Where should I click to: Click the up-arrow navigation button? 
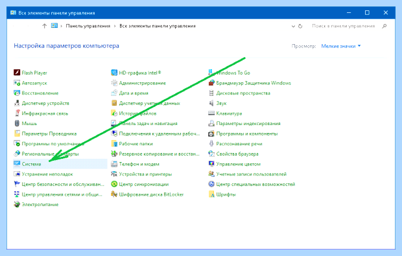pyautogui.click(x=44, y=26)
